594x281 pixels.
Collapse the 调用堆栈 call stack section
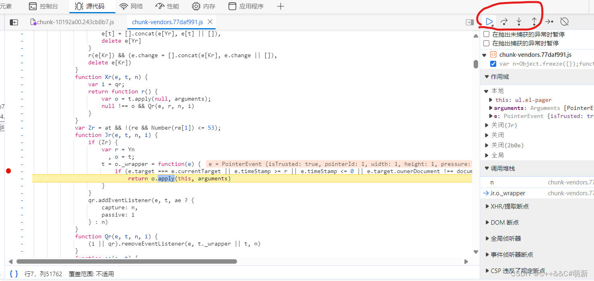coord(487,168)
